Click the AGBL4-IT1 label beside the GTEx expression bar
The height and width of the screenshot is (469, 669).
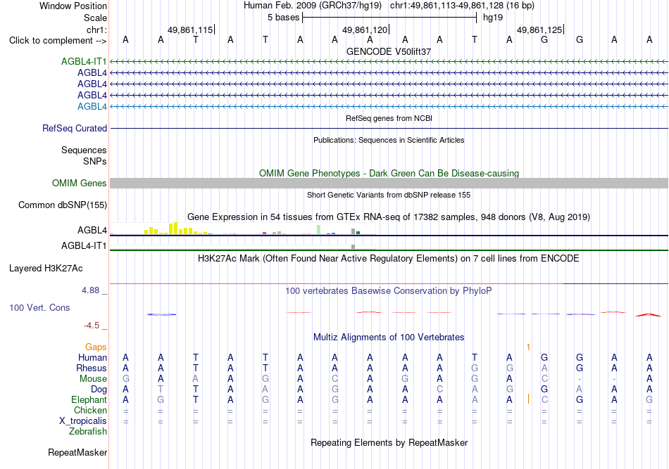pyautogui.click(x=84, y=246)
